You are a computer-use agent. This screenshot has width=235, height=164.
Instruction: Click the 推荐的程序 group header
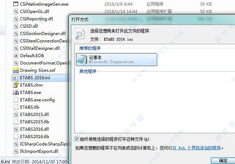click(90, 48)
